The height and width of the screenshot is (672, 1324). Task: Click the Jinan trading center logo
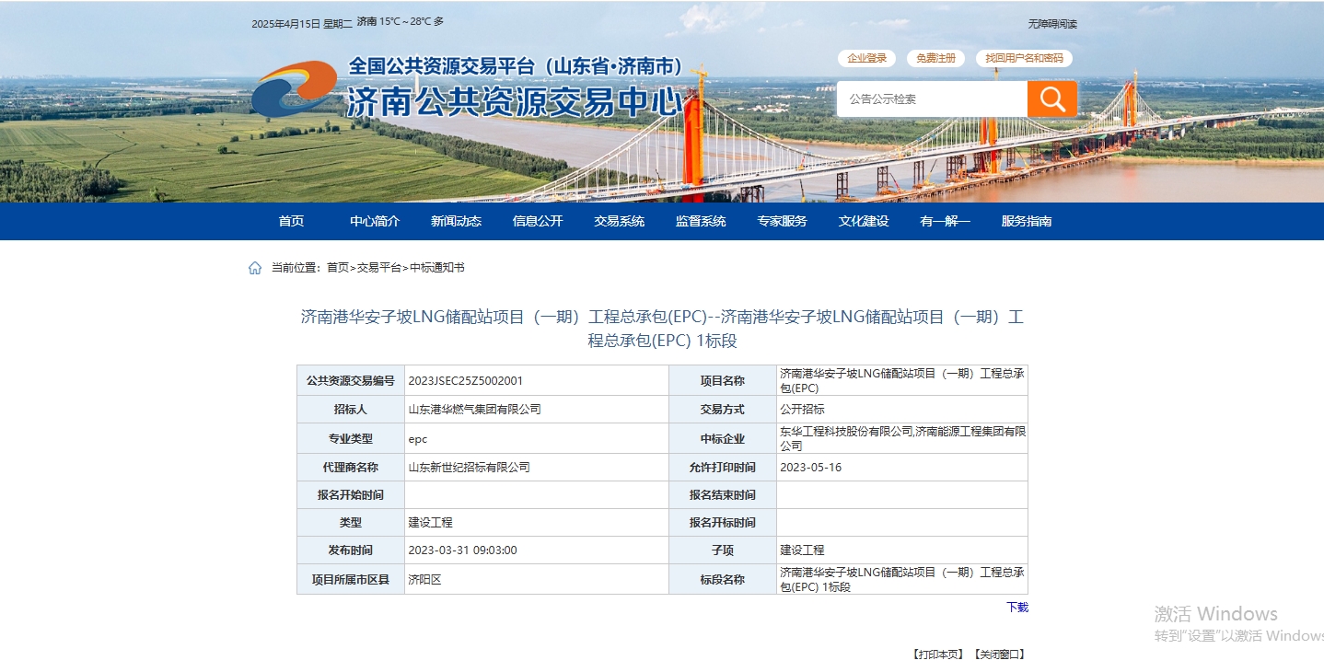pos(294,88)
